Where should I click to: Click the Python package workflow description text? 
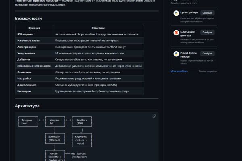(197, 20)
